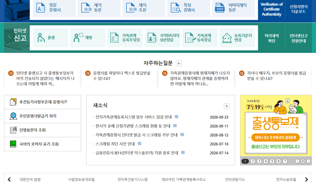Open the 신청서양식 다운로드 menu item
The image size is (316, 184).
pyautogui.click(x=299, y=9)
